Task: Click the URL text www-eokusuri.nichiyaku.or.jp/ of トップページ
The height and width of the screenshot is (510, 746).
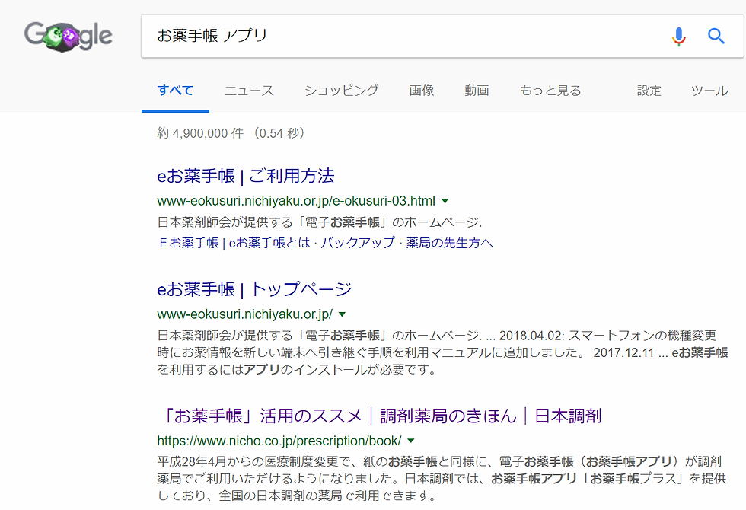Action: pyautogui.click(x=244, y=314)
